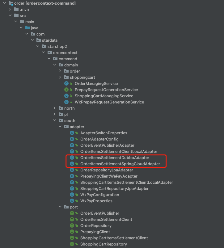Click the port package folder icon

click(x=66, y=207)
